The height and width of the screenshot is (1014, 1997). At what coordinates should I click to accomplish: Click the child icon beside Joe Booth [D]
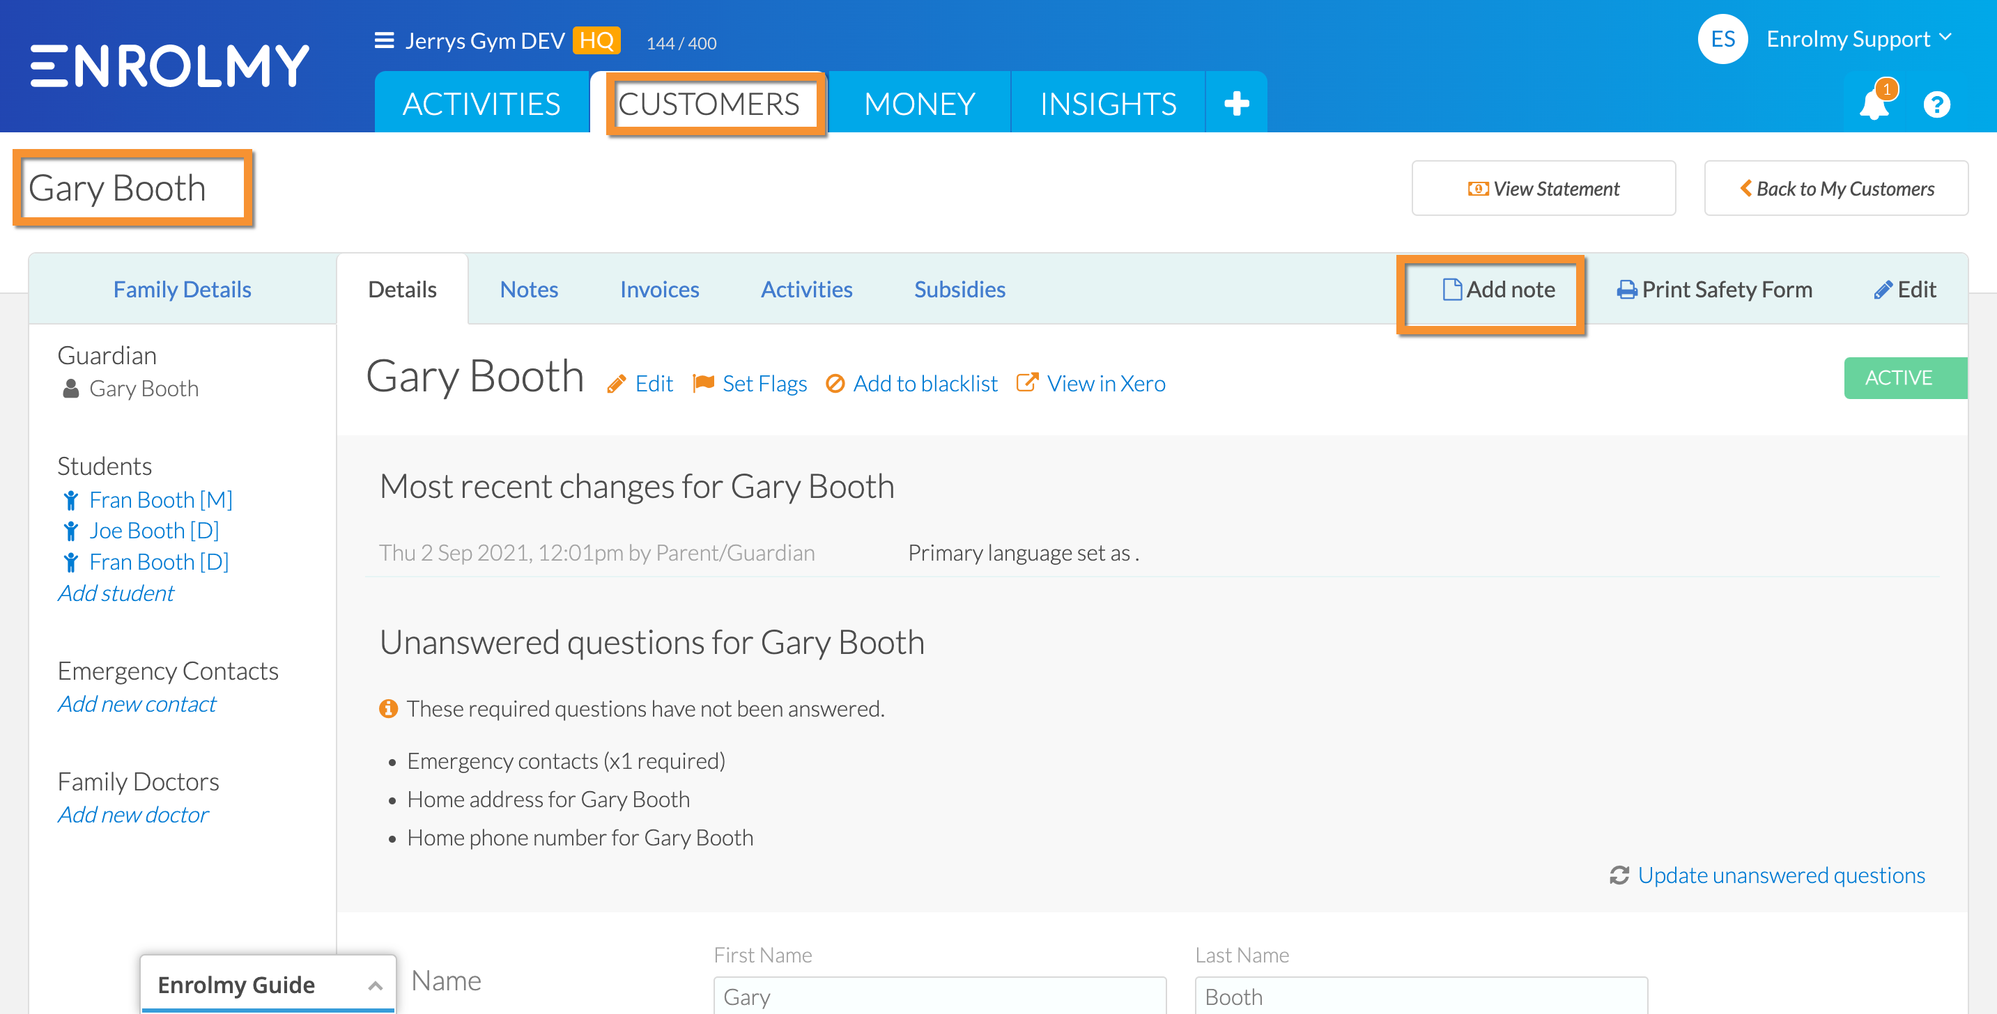(x=70, y=531)
